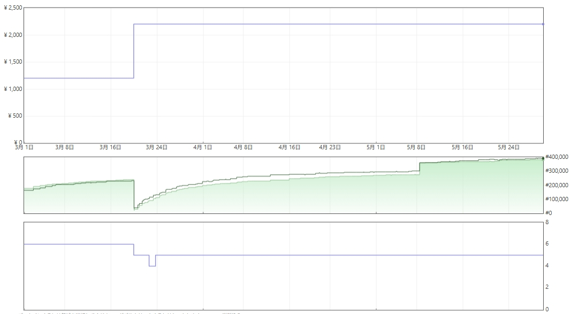
Task: Click the dark dot ending the sales rank line
Action: 543,158
